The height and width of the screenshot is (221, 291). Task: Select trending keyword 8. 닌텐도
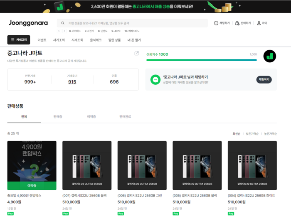pyautogui.click(x=103, y=31)
